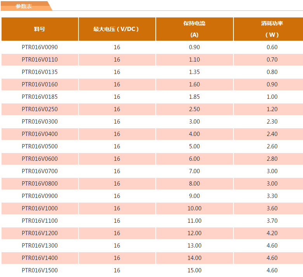This screenshot has height=277, width=303.
Task: Click part number PTR016V0600
Action: 40,159
